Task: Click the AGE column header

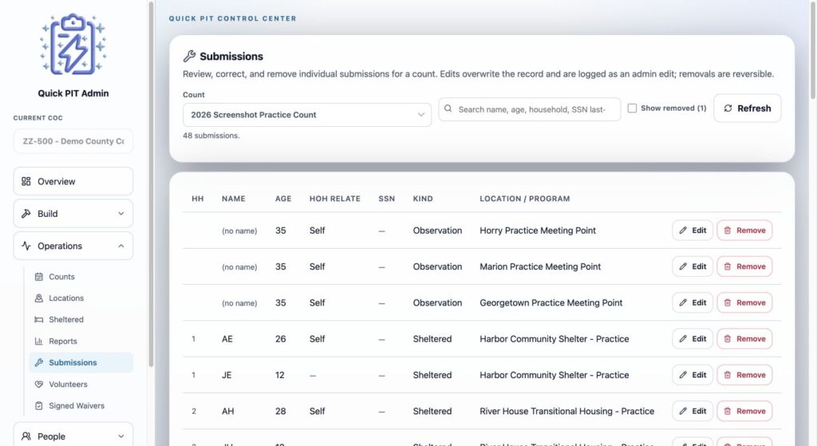Action: click(x=283, y=199)
